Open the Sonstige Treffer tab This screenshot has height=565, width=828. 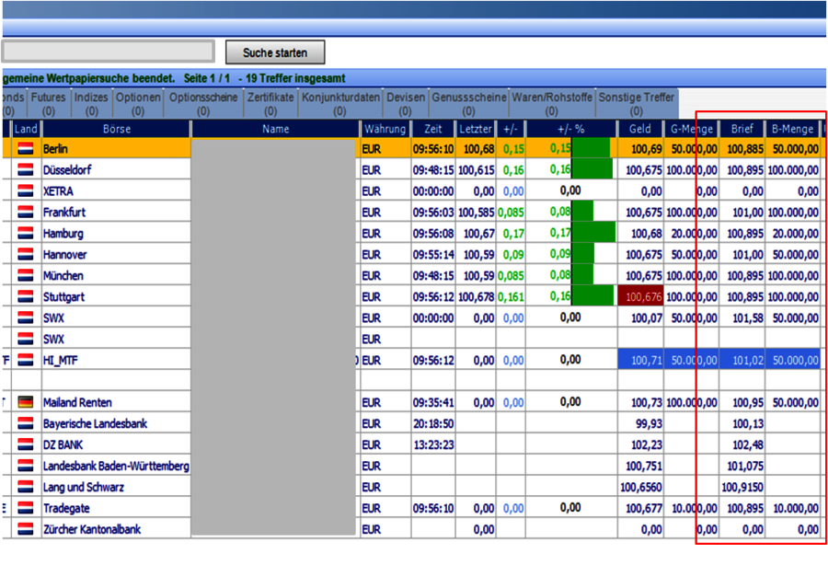tap(637, 103)
